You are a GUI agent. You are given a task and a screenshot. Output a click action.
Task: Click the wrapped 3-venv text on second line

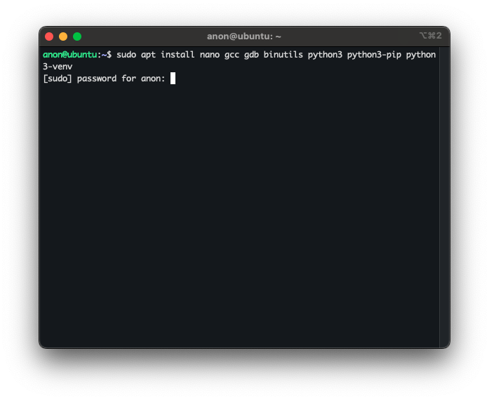[x=58, y=66]
